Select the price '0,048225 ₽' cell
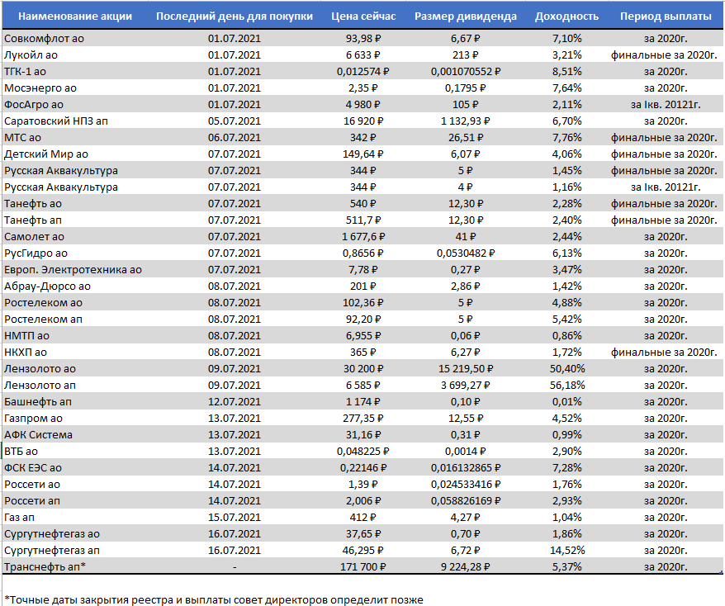This screenshot has height=606, width=725. (363, 451)
